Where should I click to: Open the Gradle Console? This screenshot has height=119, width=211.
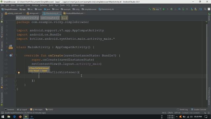(198, 109)
